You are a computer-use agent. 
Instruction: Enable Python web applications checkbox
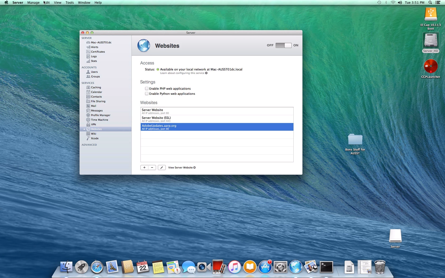coord(147,94)
